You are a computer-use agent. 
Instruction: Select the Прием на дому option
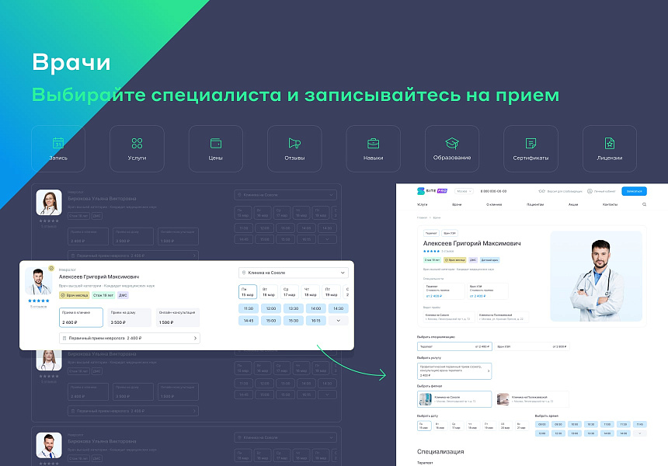[x=129, y=317]
